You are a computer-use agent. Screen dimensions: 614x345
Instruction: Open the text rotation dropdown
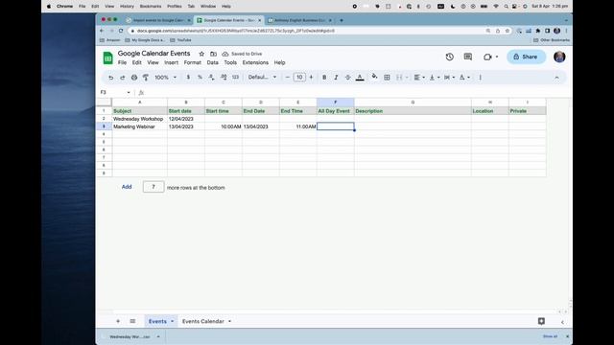464,78
